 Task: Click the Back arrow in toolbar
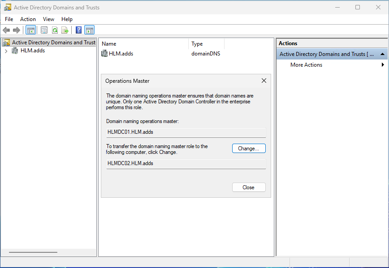(6, 30)
